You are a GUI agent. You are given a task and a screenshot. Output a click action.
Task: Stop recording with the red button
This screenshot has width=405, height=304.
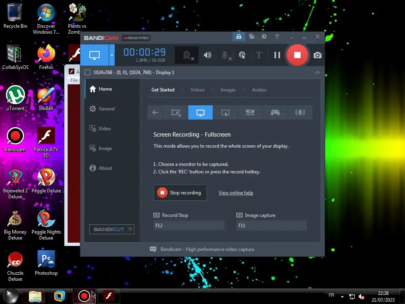point(297,55)
